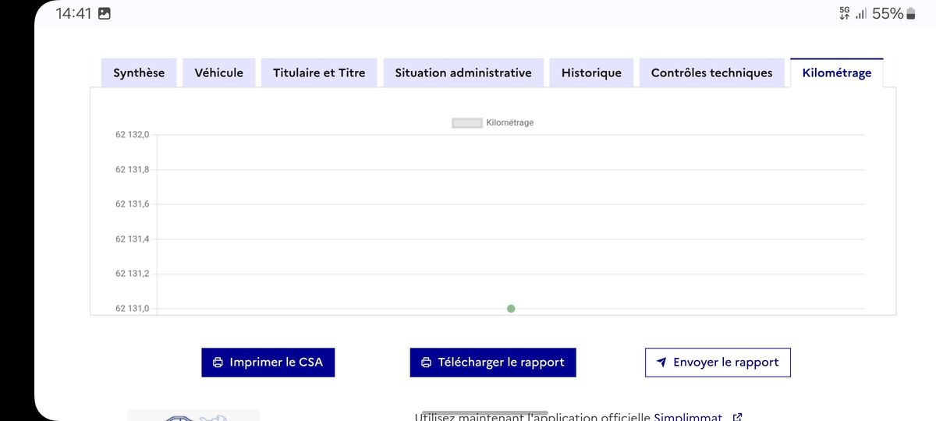Open the Contrôles techniques tab
936x421 pixels.
pos(711,73)
